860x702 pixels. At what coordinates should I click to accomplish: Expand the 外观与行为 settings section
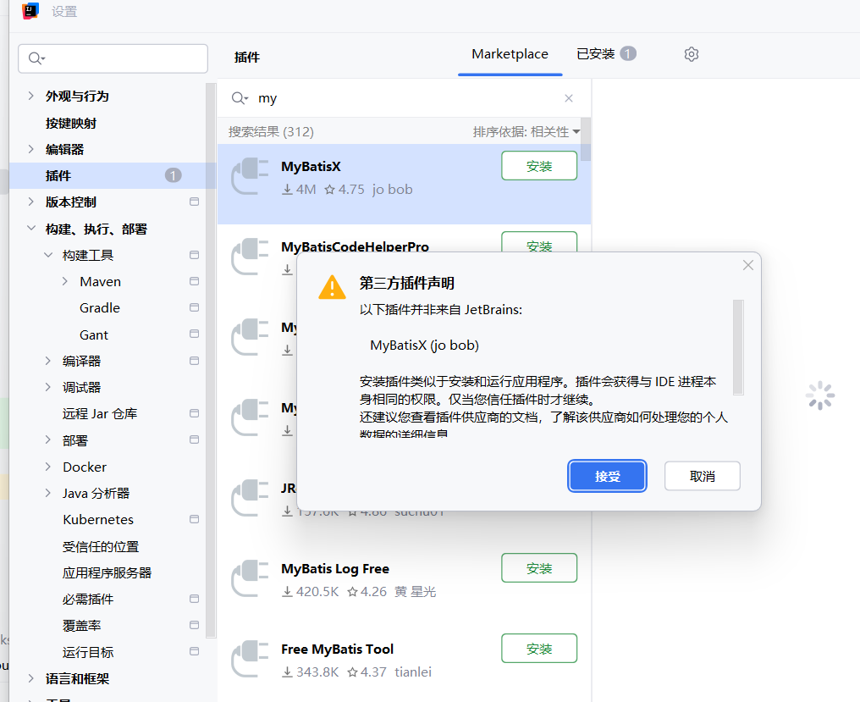30,96
